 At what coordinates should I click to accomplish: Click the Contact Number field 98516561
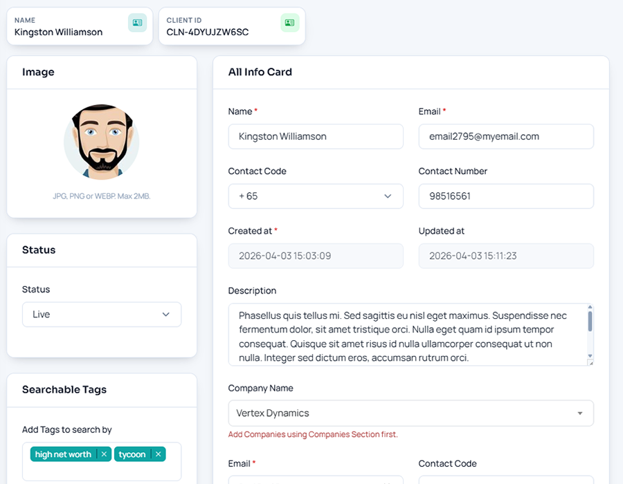point(505,196)
